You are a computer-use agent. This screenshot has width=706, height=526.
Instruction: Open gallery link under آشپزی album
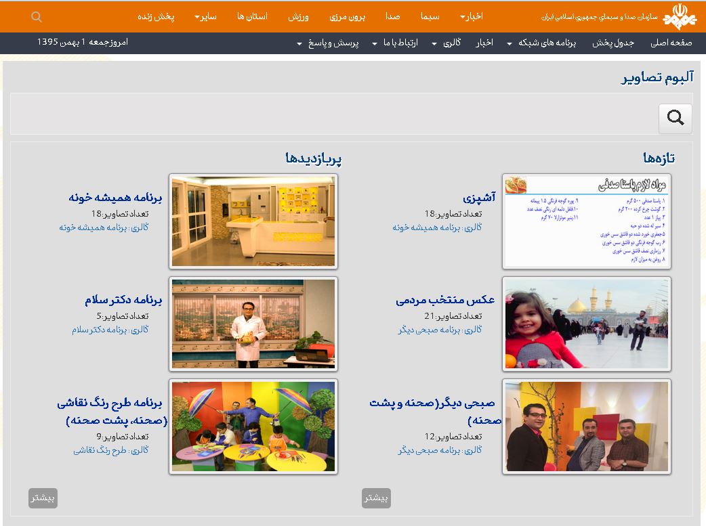tap(437, 227)
